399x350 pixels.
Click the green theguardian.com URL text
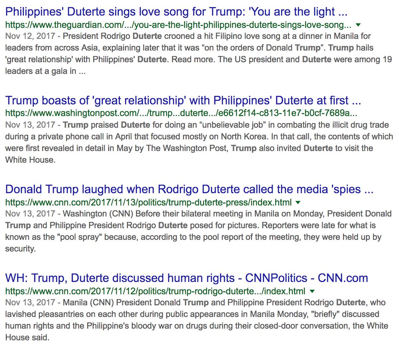click(x=178, y=25)
